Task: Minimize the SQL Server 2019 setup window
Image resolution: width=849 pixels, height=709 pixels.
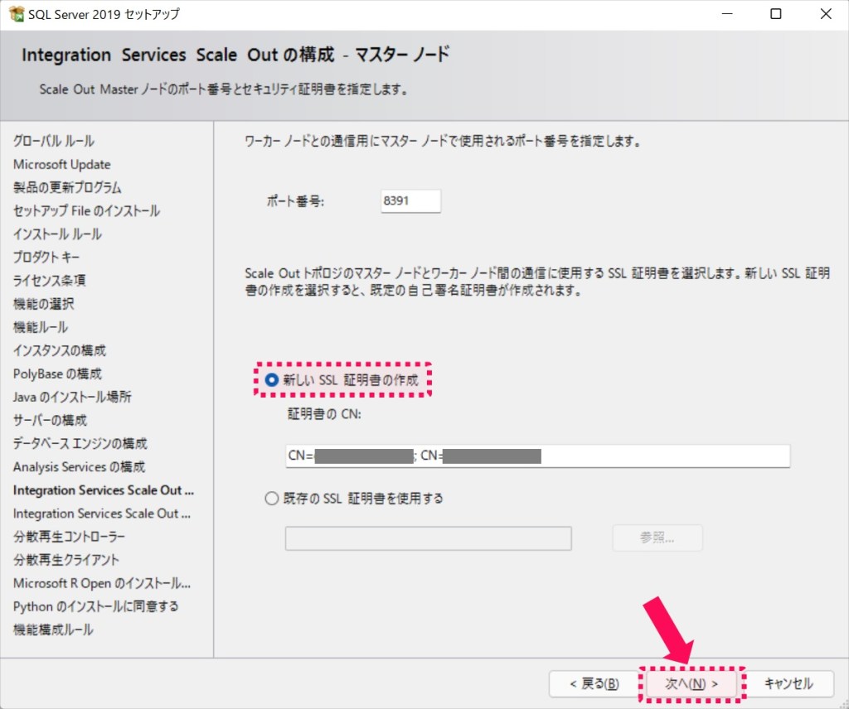Action: coord(727,14)
